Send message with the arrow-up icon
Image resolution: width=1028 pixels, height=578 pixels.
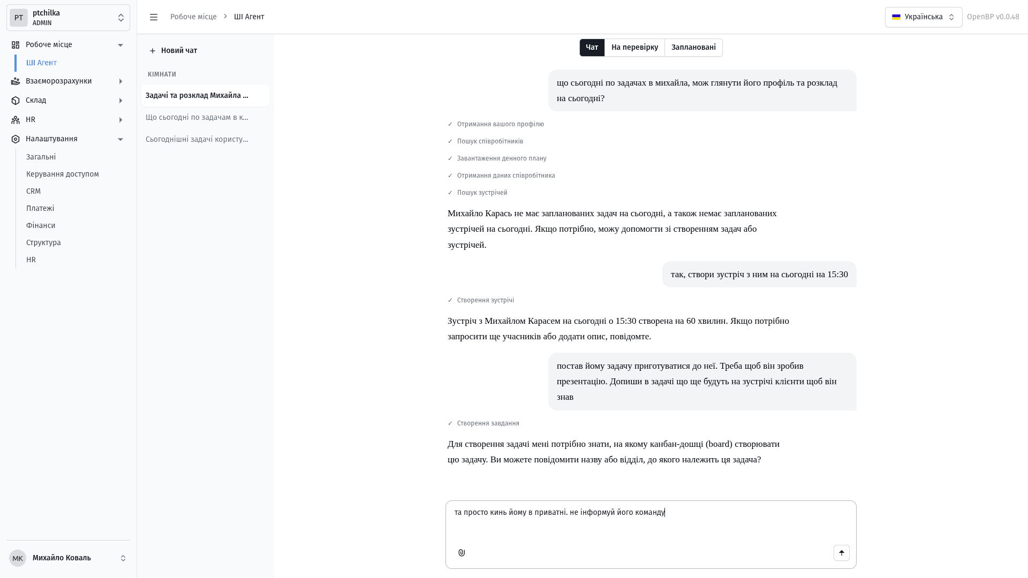pyautogui.click(x=841, y=553)
